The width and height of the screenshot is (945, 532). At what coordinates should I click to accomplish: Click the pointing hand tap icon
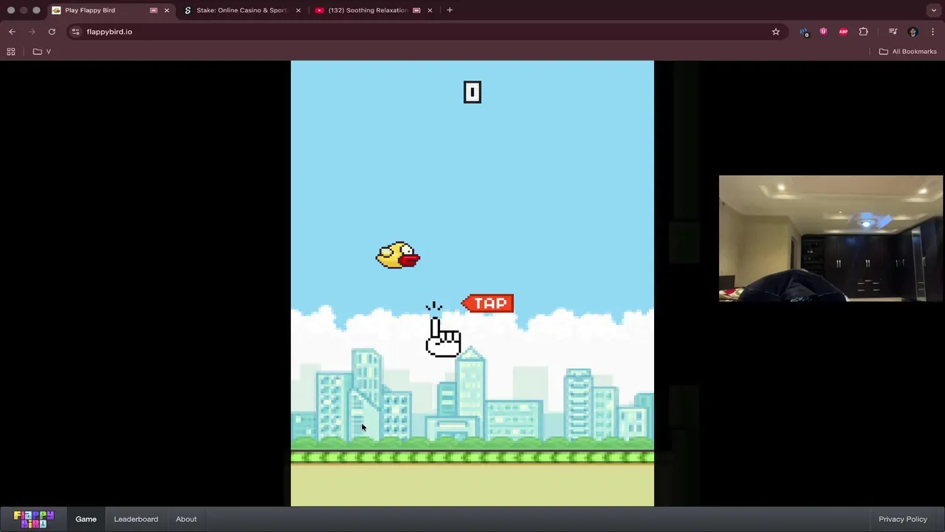[443, 330]
